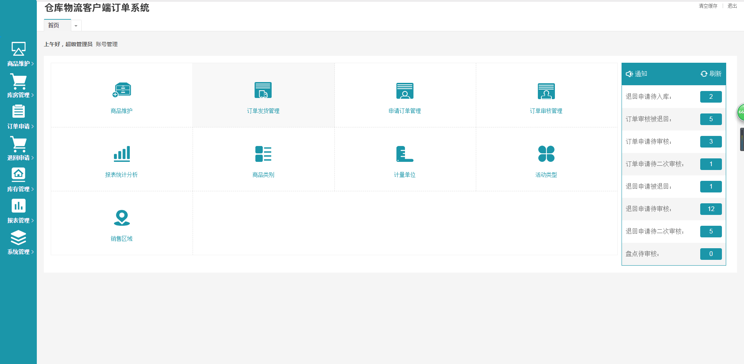The width and height of the screenshot is (744, 364).
Task: Expand 商品维护 in the sidebar
Action: click(19, 54)
